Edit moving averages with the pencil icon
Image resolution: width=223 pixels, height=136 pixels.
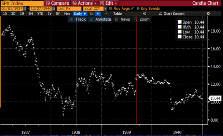(132, 9)
